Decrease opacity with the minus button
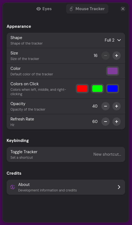Viewport: 132px width, 225px height. (106, 106)
